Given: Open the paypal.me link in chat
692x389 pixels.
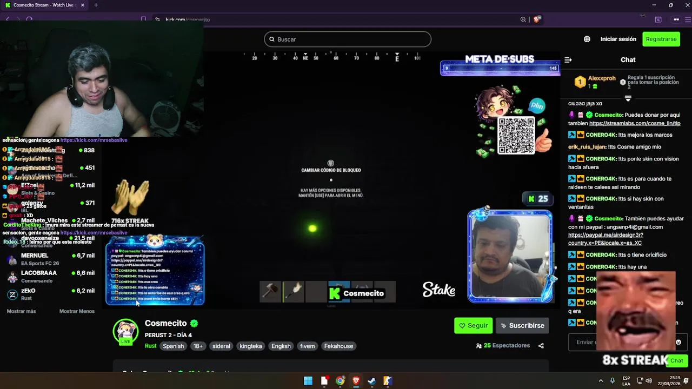Looking at the screenshot, I should [x=605, y=239].
